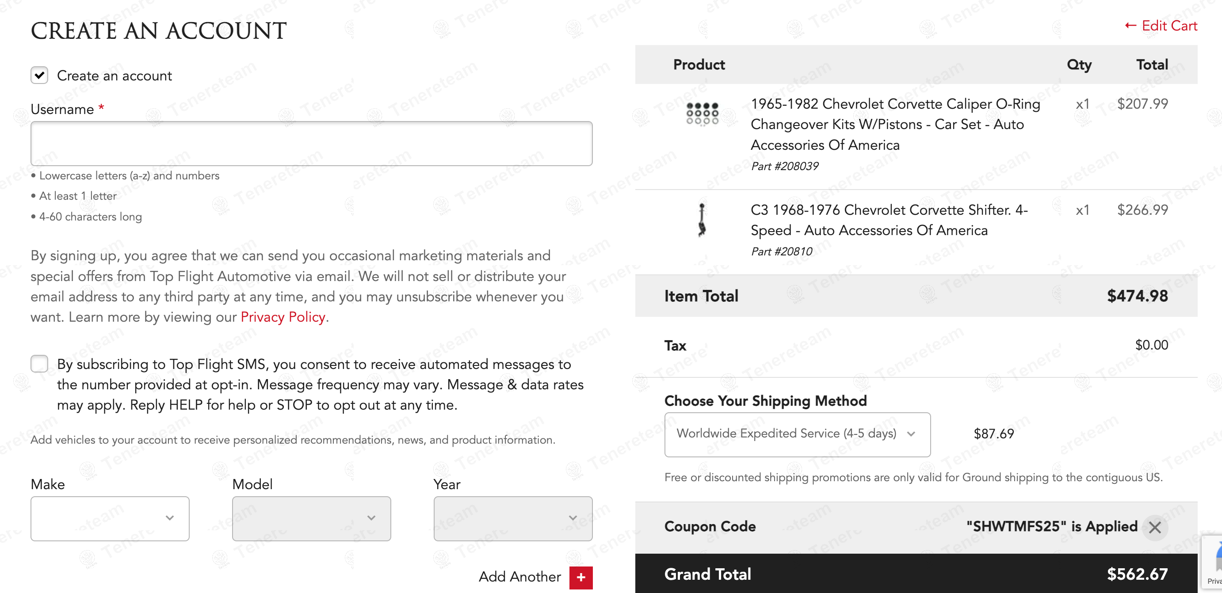This screenshot has width=1222, height=593.
Task: Open the Year dropdown
Action: pos(512,518)
